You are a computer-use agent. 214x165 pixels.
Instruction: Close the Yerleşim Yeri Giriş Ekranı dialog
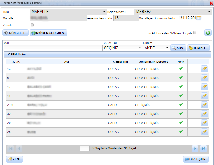(x=211, y=3)
